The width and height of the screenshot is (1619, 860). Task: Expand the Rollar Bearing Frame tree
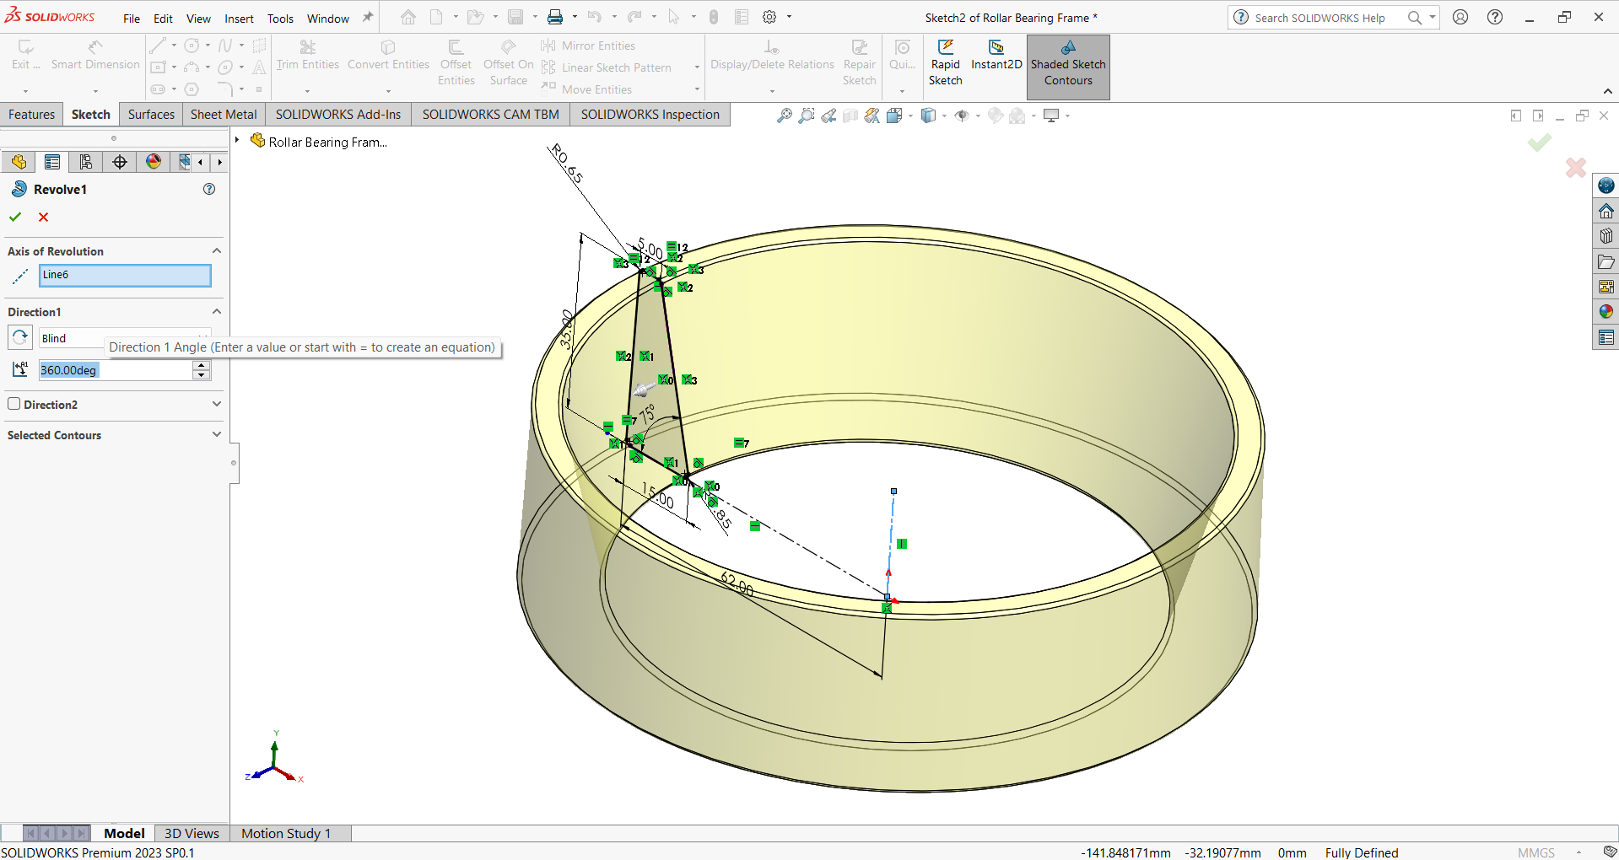238,141
